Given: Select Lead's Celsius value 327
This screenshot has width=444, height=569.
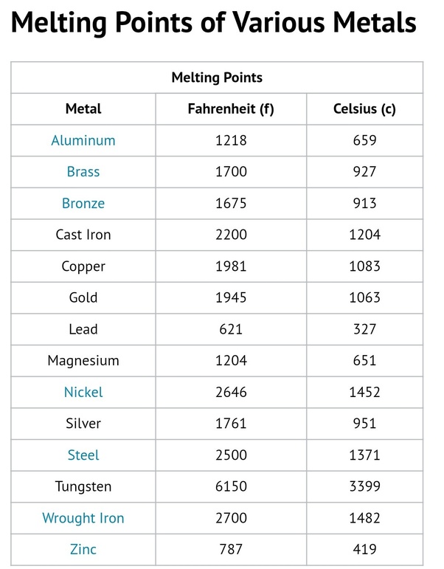Looking at the screenshot, I should 364,330.
